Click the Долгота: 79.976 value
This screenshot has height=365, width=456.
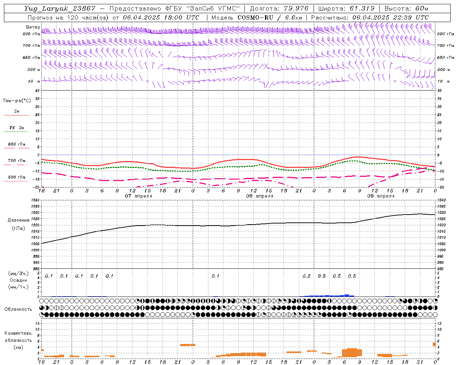pos(280,9)
